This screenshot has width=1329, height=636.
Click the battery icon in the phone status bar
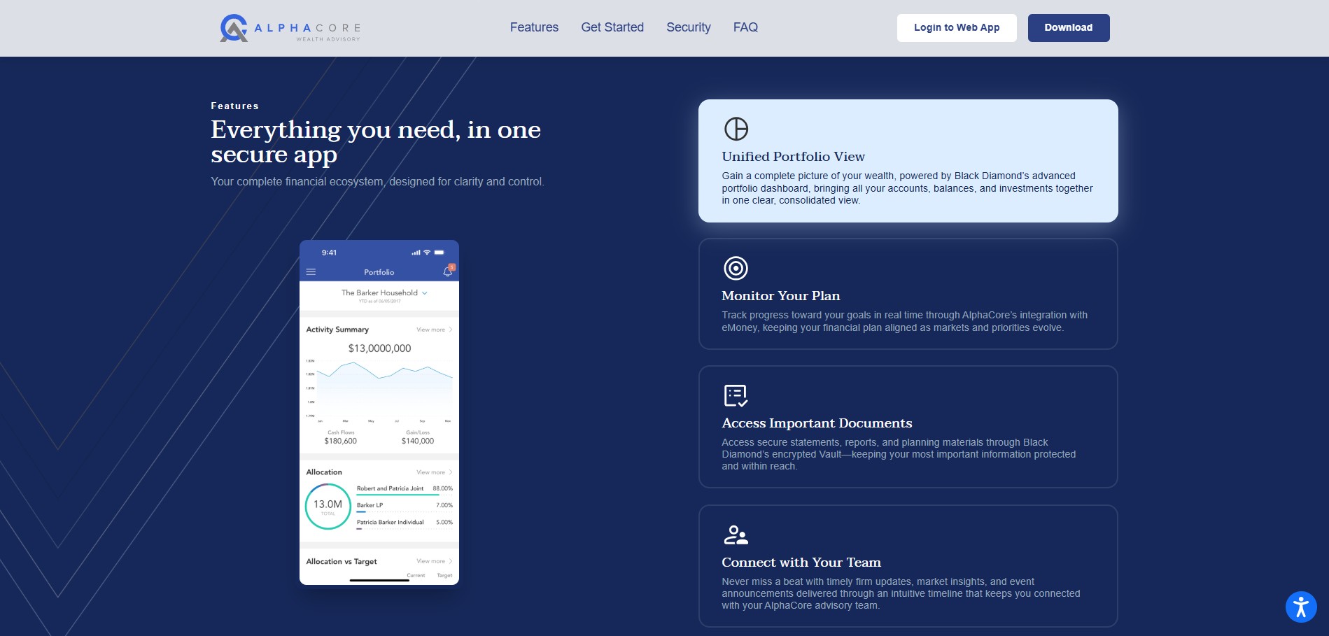coord(439,252)
